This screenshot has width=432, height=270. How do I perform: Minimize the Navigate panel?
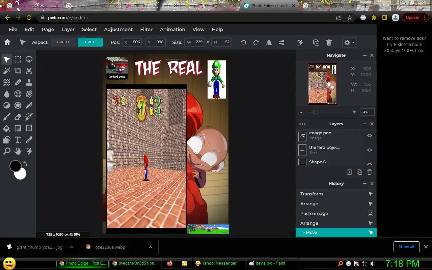click(x=365, y=55)
